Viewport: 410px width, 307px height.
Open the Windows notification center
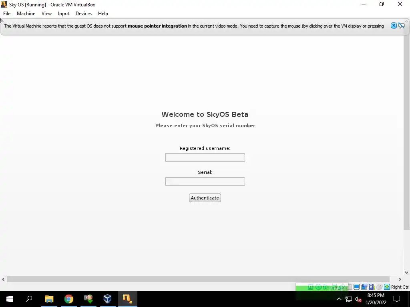click(x=397, y=299)
